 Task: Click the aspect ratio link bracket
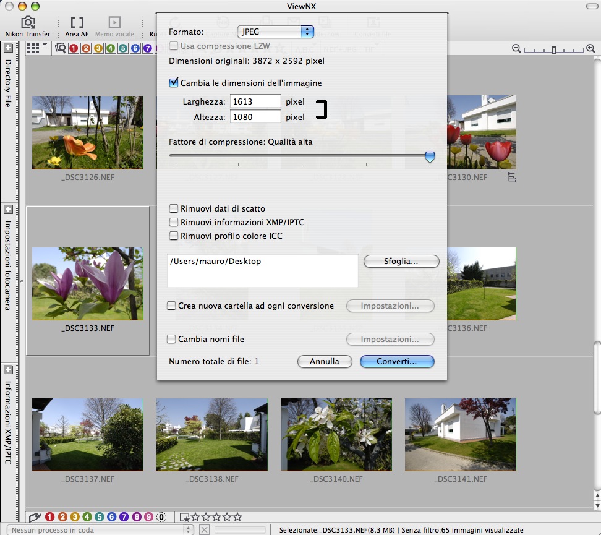click(321, 109)
